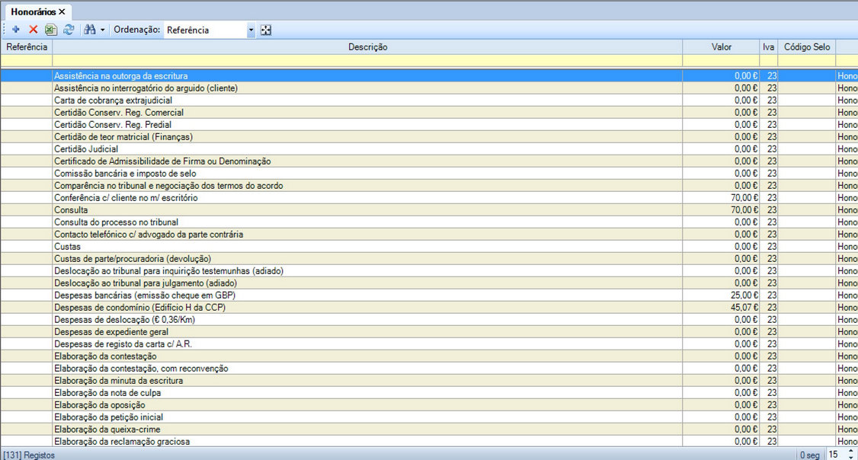
Task: Expand the search options arrow beside binoculars
Action: (x=102, y=30)
